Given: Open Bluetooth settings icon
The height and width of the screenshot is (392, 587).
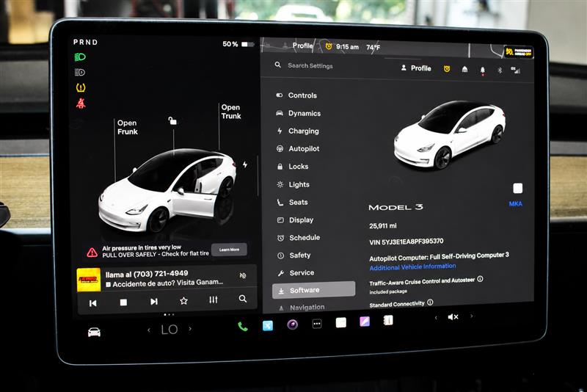Looking at the screenshot, I should tap(500, 70).
